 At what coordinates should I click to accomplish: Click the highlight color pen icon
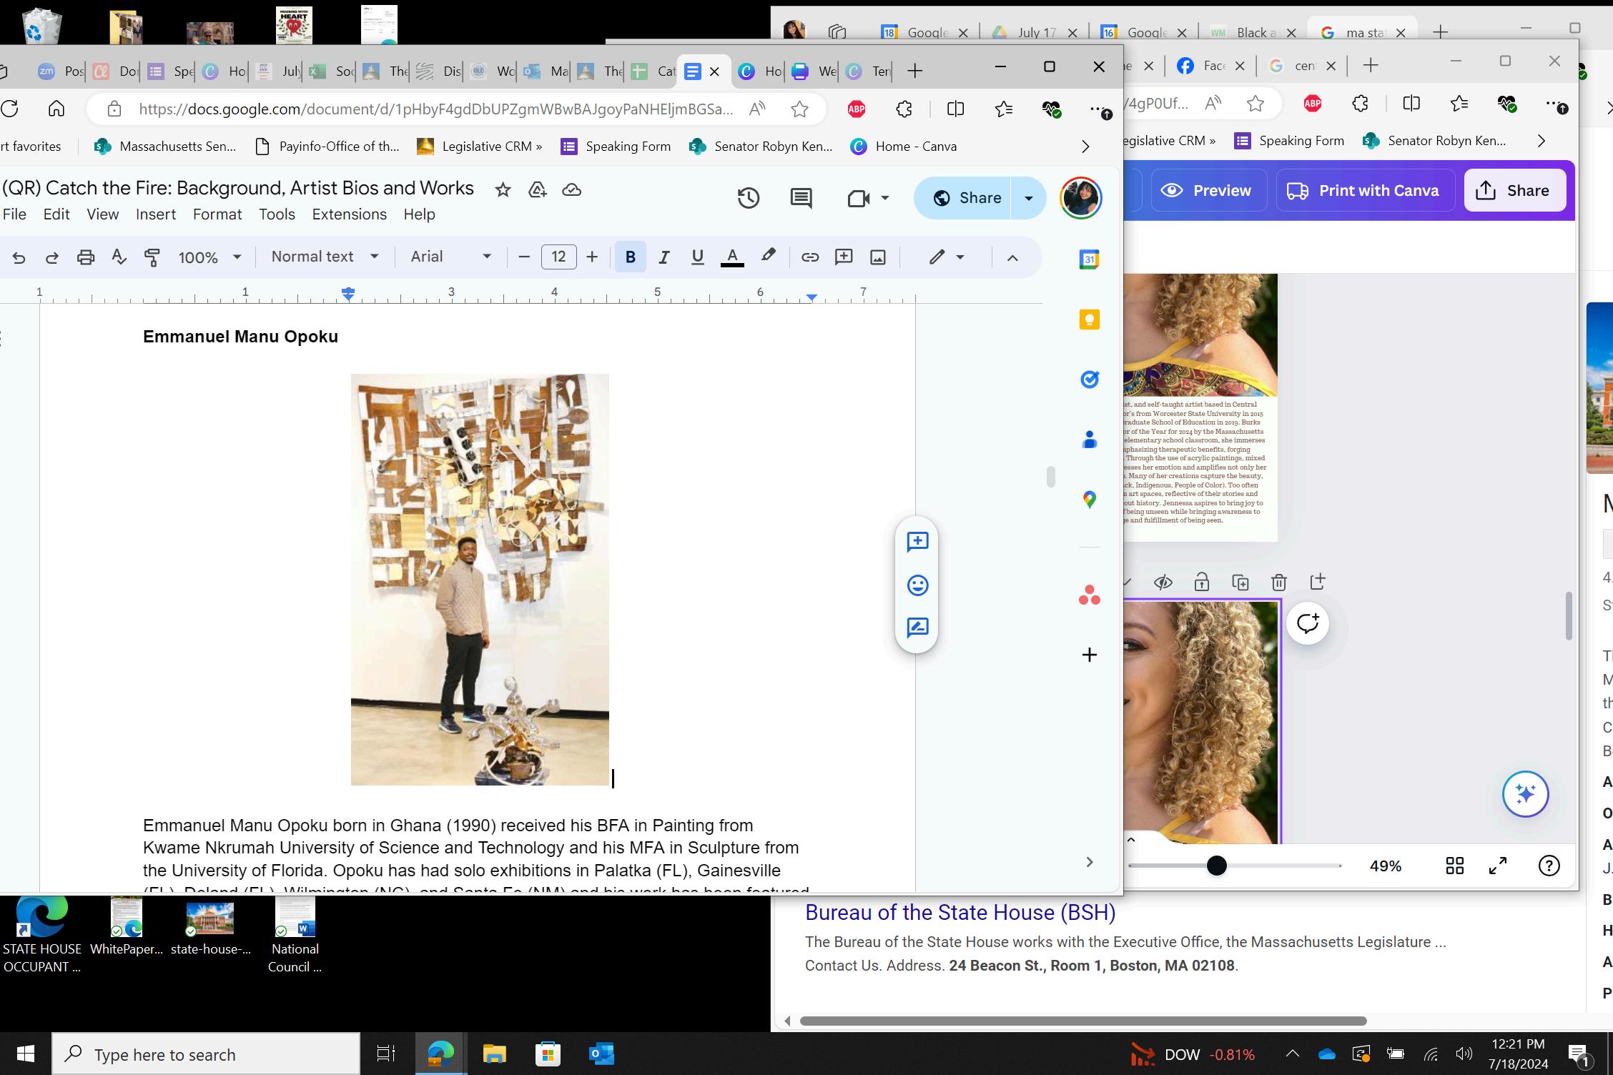768,256
